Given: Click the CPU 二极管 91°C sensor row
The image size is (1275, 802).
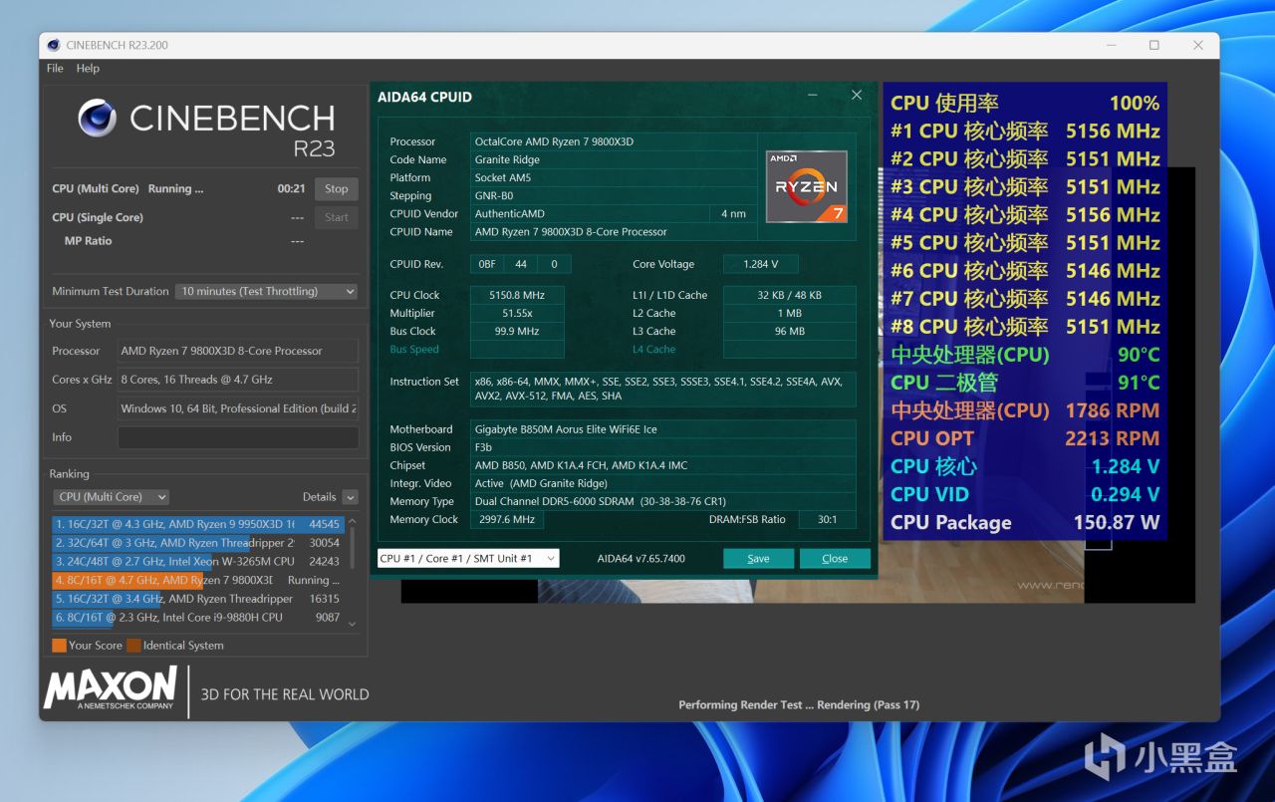Looking at the screenshot, I should [x=1025, y=383].
